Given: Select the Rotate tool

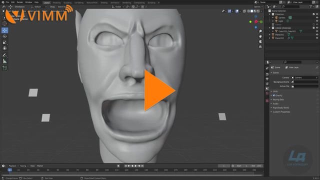Looking at the screenshot, I should pyautogui.click(x=4, y=36).
